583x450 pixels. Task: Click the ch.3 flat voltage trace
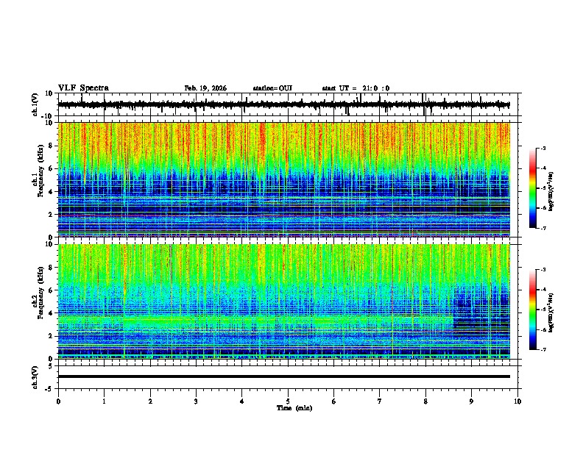[284, 376]
